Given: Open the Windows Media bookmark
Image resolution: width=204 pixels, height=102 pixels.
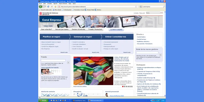Looking at the screenshot, I should click(x=90, y=10).
